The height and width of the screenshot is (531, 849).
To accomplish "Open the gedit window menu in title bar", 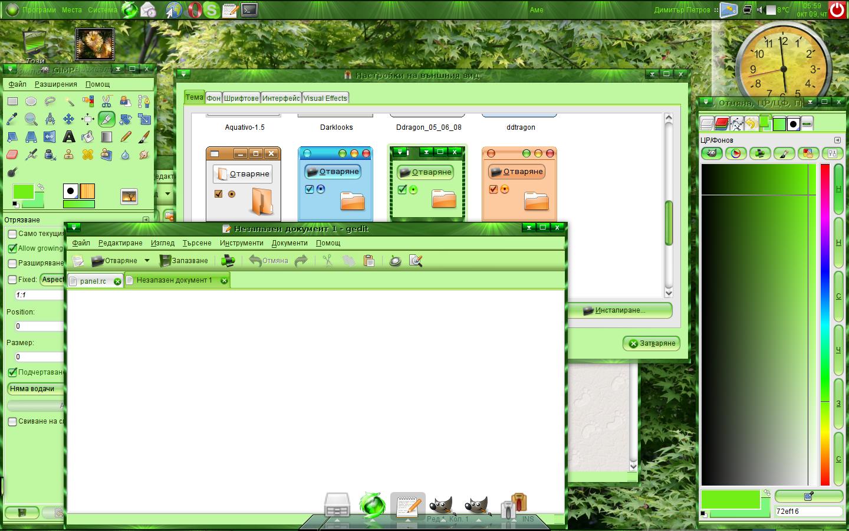I will pyautogui.click(x=74, y=227).
